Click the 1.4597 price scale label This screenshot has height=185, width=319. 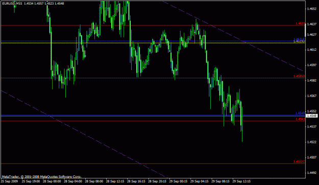point(312,65)
